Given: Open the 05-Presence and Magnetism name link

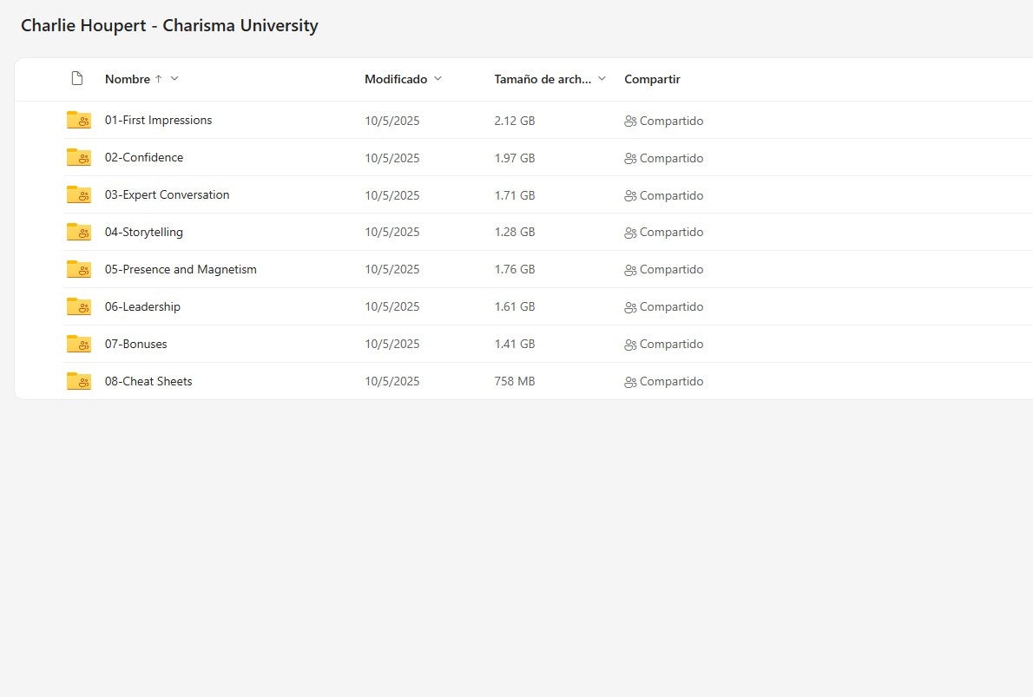Looking at the screenshot, I should [x=181, y=270].
